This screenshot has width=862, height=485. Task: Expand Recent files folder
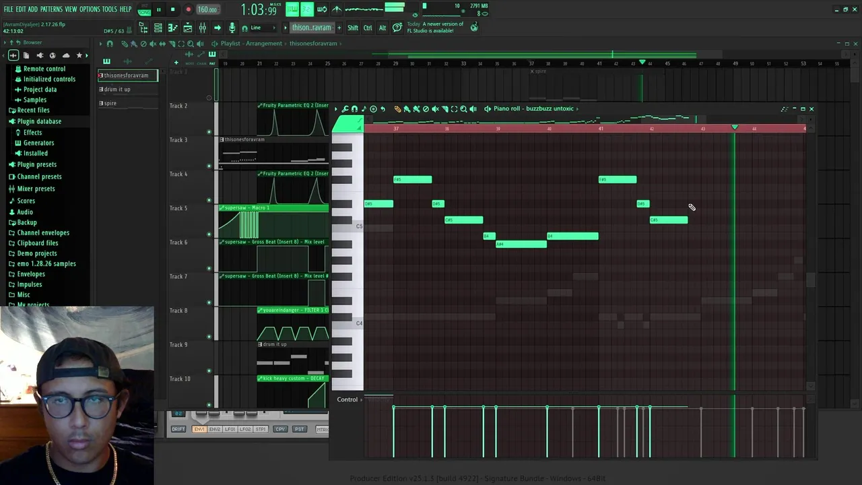click(33, 110)
